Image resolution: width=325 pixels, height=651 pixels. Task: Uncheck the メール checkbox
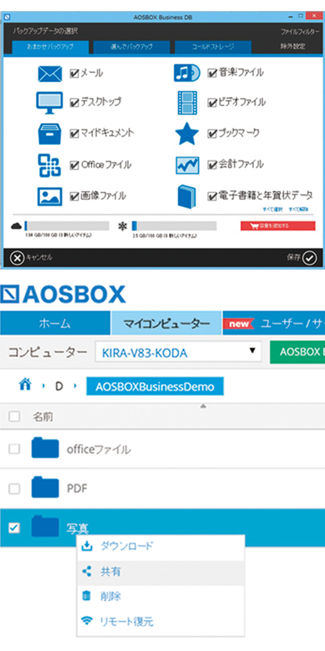[x=74, y=74]
